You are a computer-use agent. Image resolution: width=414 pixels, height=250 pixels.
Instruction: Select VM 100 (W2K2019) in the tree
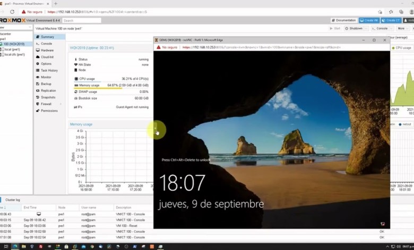[x=14, y=44]
